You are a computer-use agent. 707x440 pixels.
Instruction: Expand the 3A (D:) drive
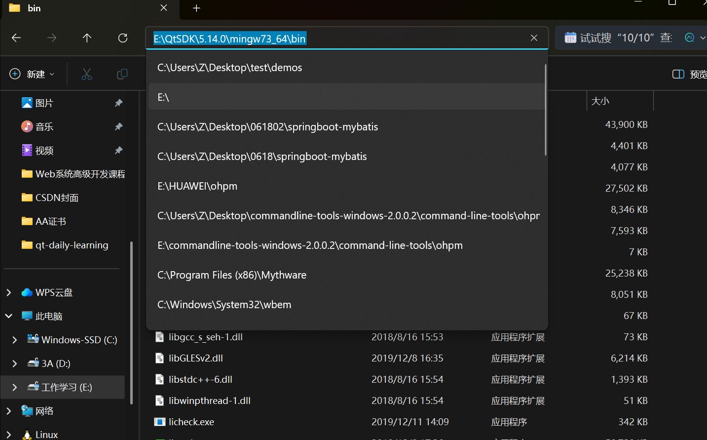click(14, 363)
